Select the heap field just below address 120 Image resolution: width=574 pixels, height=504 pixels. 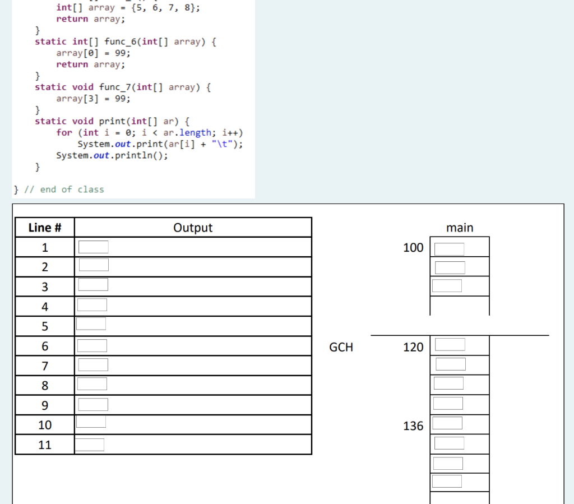[451, 364]
